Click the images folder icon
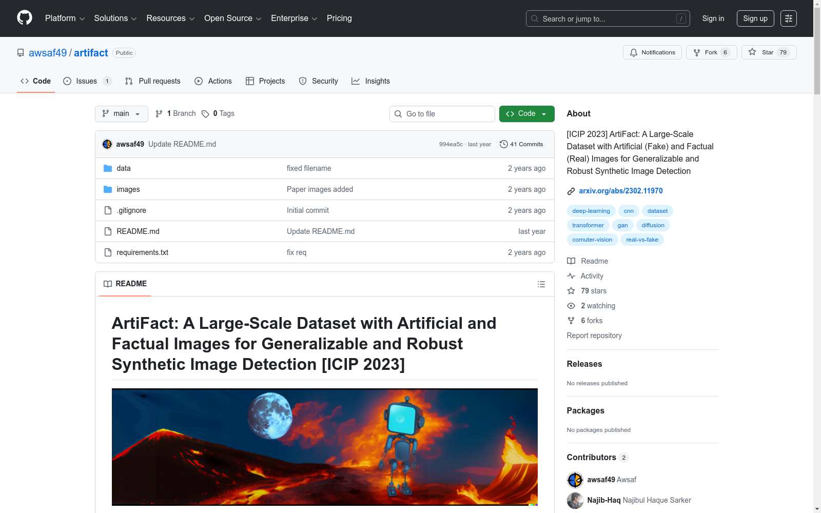The height and width of the screenshot is (513, 821). pos(108,189)
